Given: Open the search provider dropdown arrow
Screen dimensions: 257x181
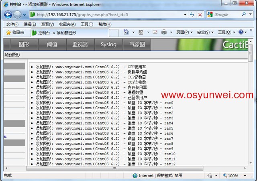Looking at the screenshot, I should click(251, 14).
